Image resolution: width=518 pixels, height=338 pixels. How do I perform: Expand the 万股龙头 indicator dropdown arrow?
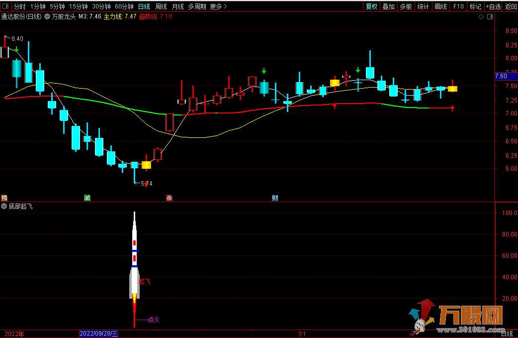tap(47, 16)
